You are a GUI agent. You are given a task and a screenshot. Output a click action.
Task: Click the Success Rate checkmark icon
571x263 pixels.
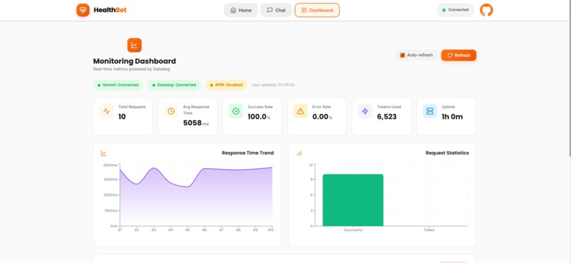click(x=236, y=111)
